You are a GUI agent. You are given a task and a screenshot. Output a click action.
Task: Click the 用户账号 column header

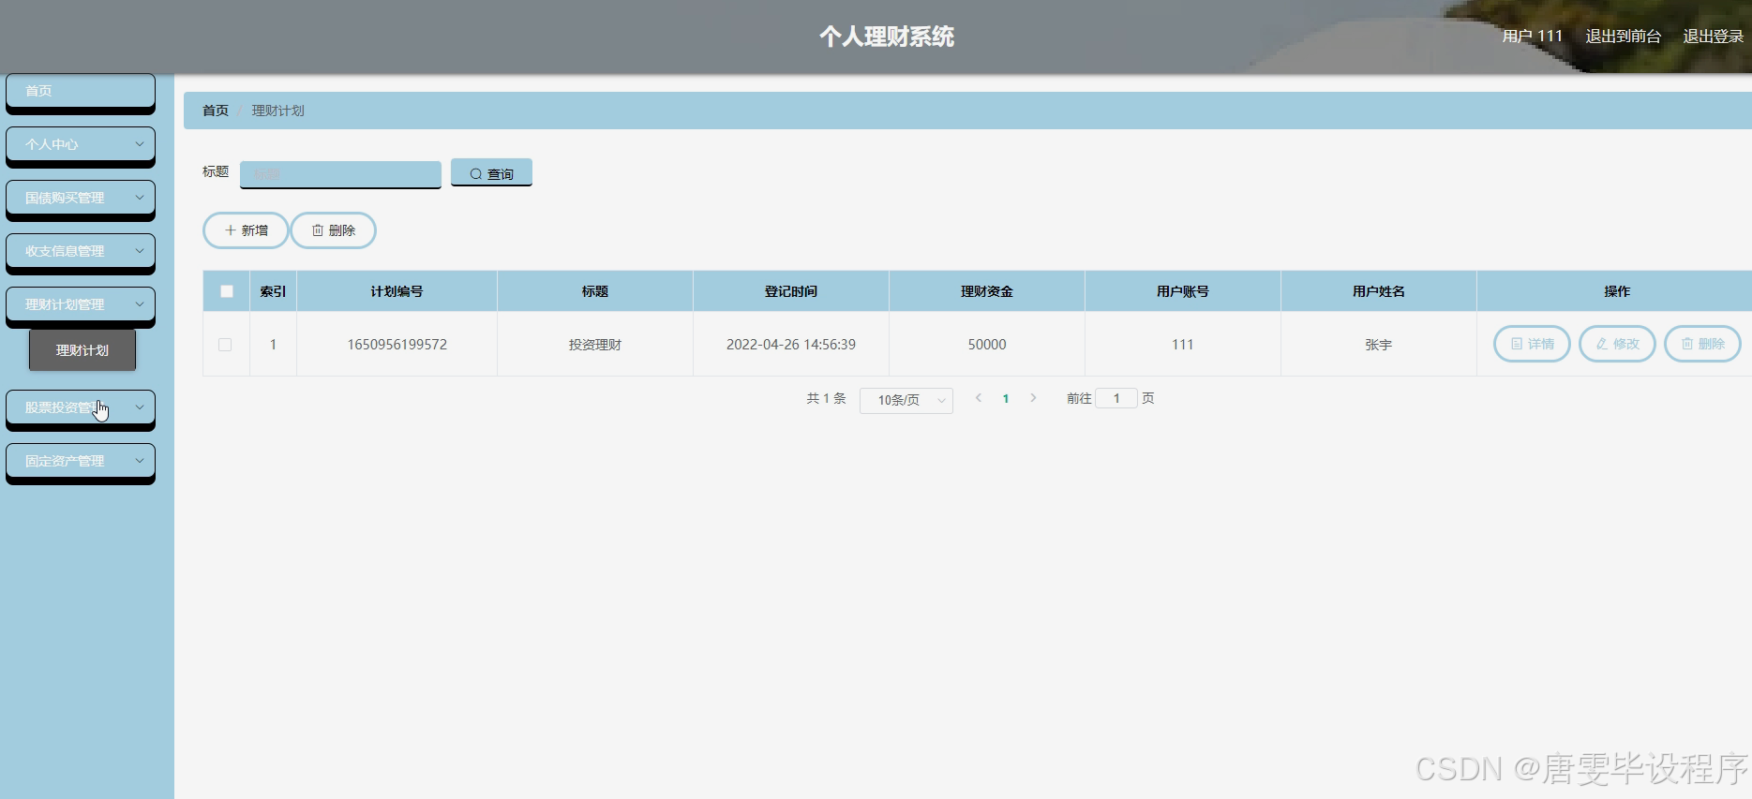1182,291
